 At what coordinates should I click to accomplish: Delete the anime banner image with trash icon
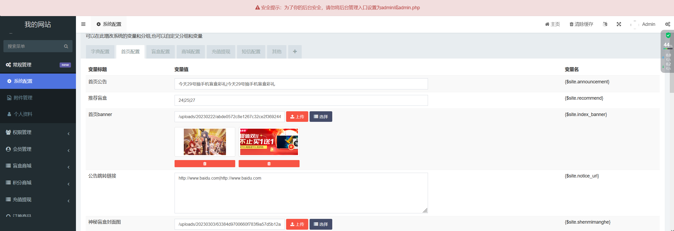pyautogui.click(x=205, y=164)
